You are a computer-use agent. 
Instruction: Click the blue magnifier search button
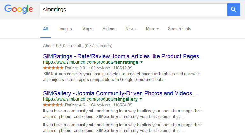point(234,10)
